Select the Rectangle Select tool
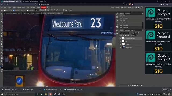Viewport: 172px width, 96px height. [x=2, y=16]
